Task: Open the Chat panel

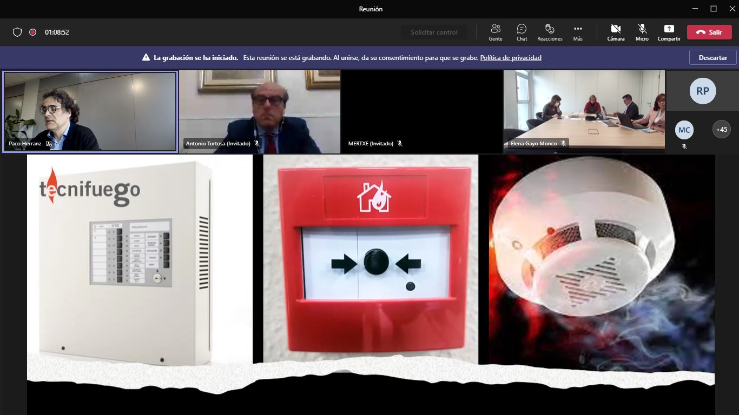Action: click(522, 32)
